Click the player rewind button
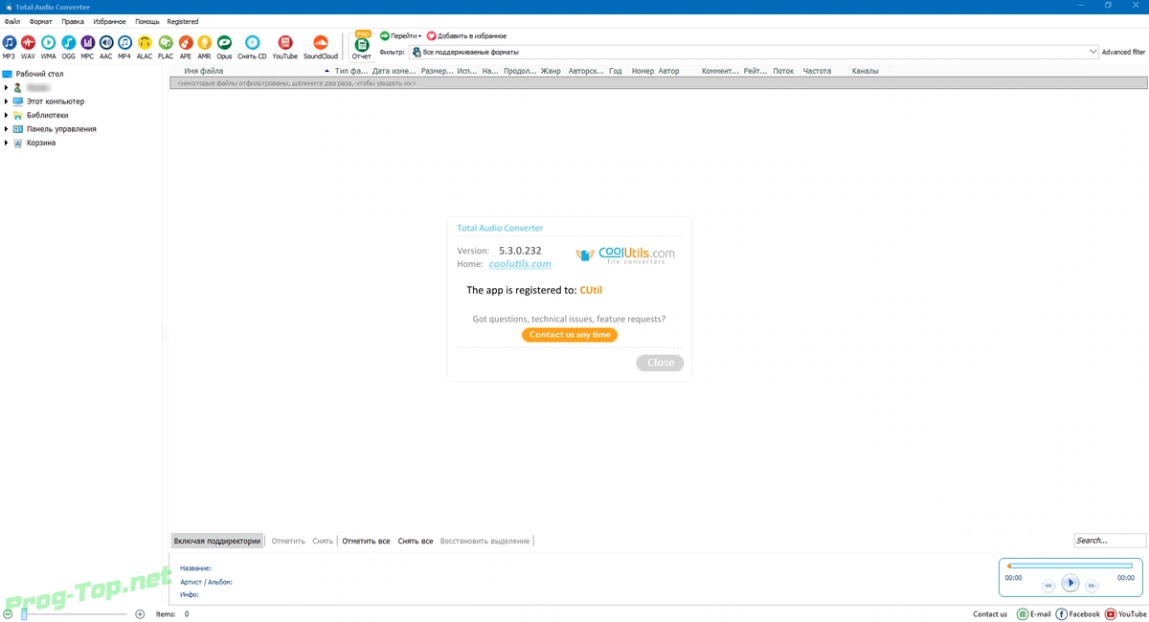 [x=1048, y=586]
